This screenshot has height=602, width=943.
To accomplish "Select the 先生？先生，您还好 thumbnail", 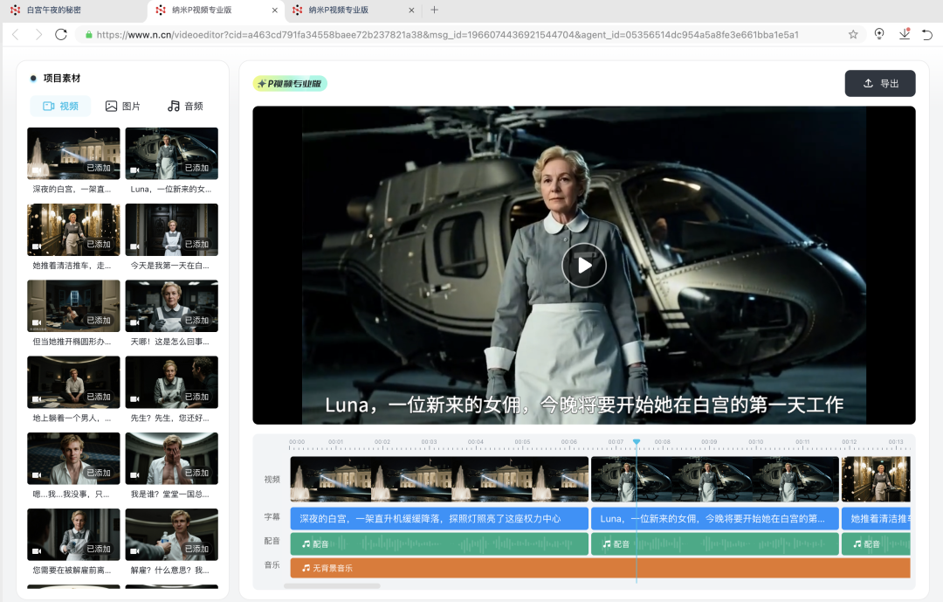I will [x=171, y=383].
